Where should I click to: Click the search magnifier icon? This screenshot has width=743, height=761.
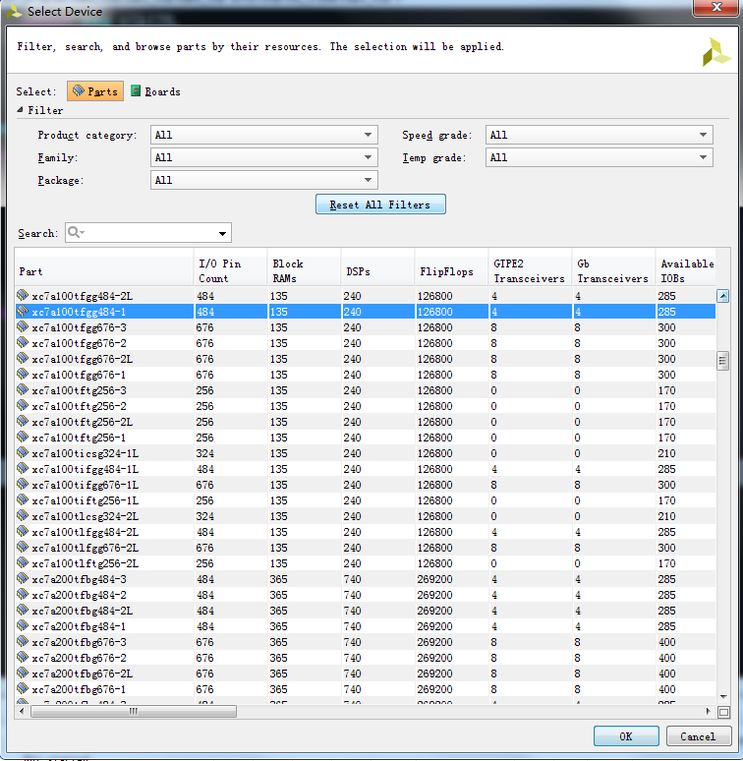(x=75, y=233)
